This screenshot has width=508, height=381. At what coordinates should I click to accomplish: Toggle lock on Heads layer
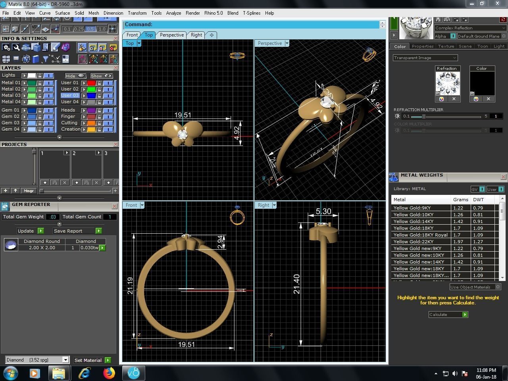click(x=100, y=110)
